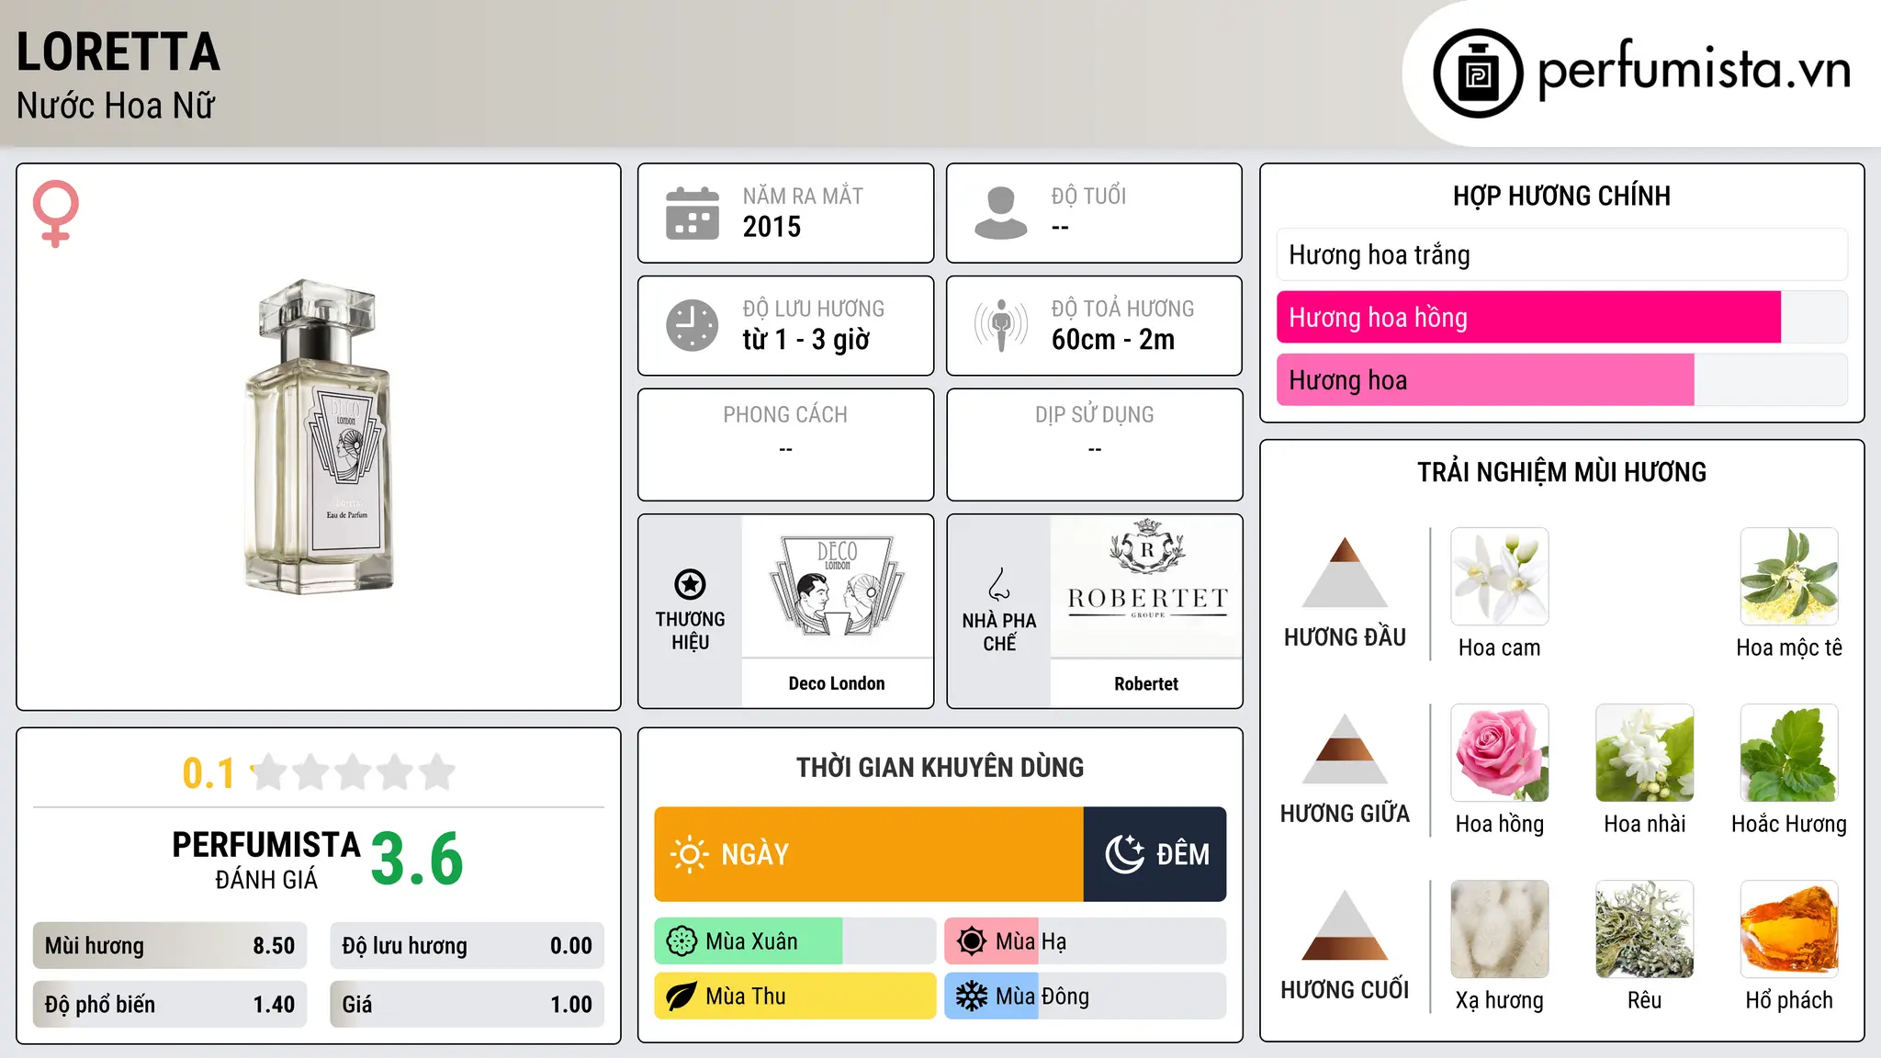Click the light pink Hương hoa accord bar
This screenshot has height=1058, width=1881.
(x=1561, y=379)
